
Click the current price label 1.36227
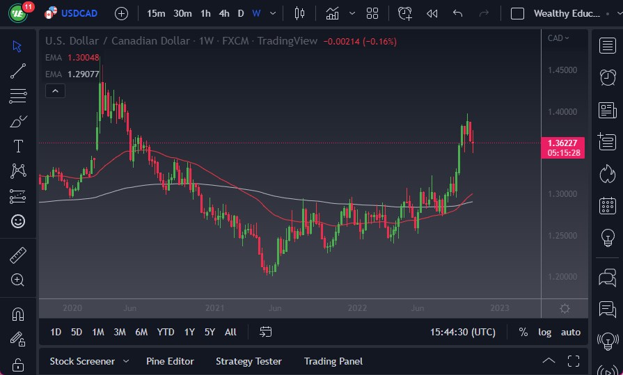(x=563, y=143)
